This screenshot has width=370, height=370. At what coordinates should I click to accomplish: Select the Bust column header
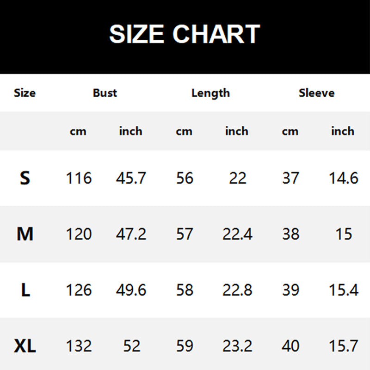[x=105, y=93]
